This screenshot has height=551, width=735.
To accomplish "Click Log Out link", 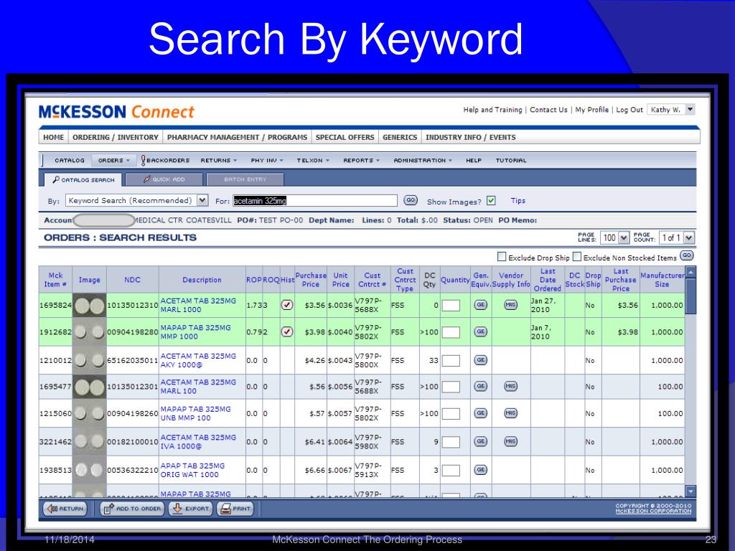I will pos(629,110).
